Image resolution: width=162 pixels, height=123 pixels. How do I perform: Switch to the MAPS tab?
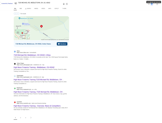[x=50, y=8]
